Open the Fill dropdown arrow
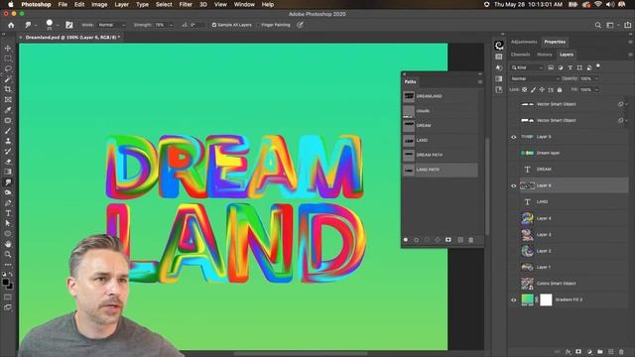 pyautogui.click(x=596, y=90)
